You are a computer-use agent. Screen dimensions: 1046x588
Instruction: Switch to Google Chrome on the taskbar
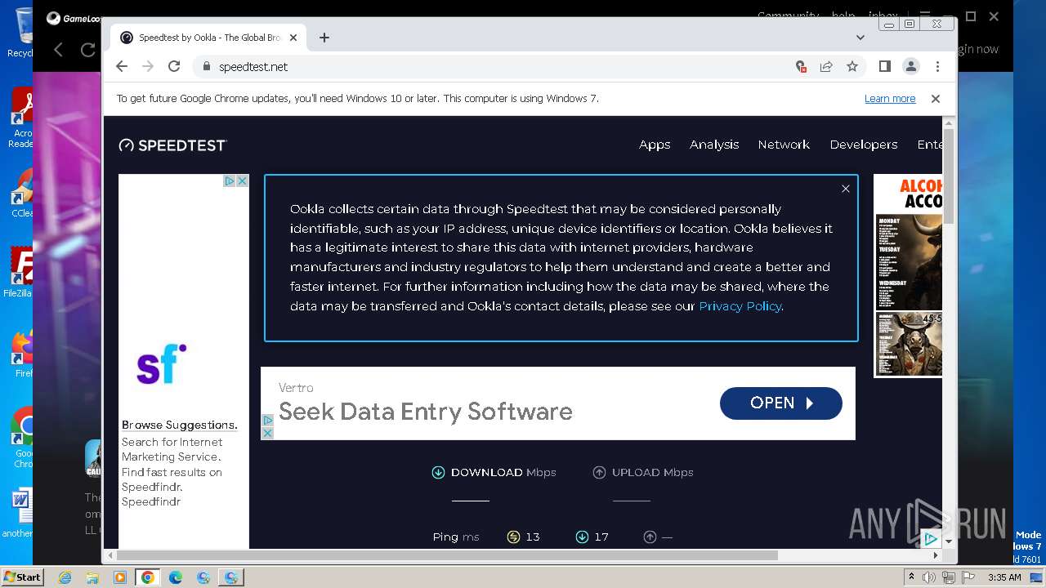(148, 577)
